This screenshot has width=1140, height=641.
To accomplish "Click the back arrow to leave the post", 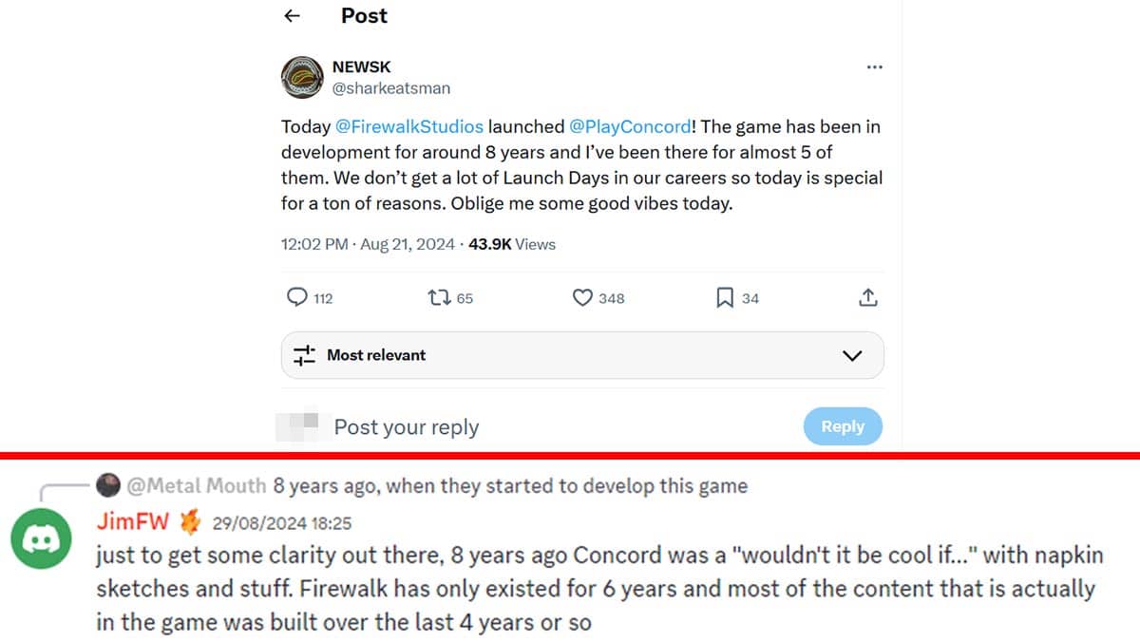I will [293, 15].
